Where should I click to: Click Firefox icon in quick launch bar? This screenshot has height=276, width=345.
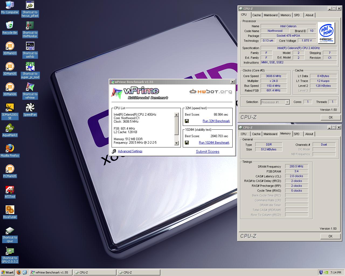click(x=19, y=272)
